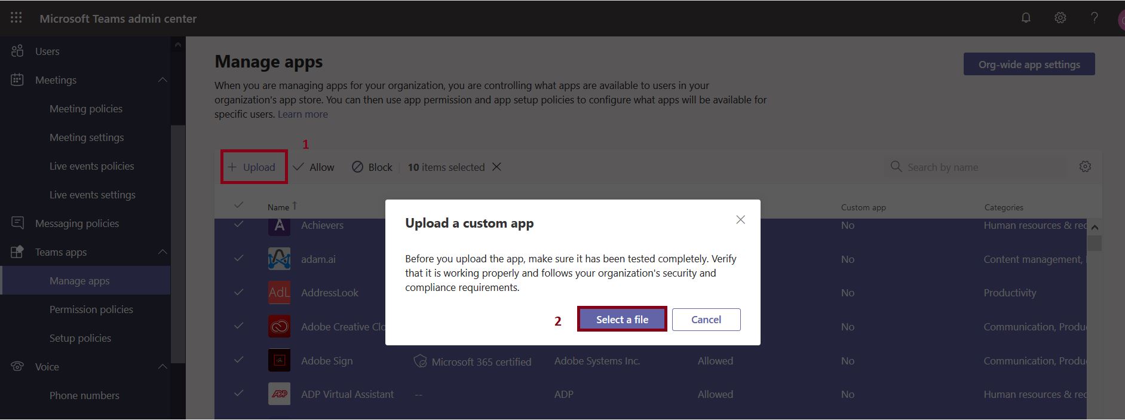Click the Adobe Sign app icon
Screen dimensions: 1125x420
pyautogui.click(x=279, y=360)
